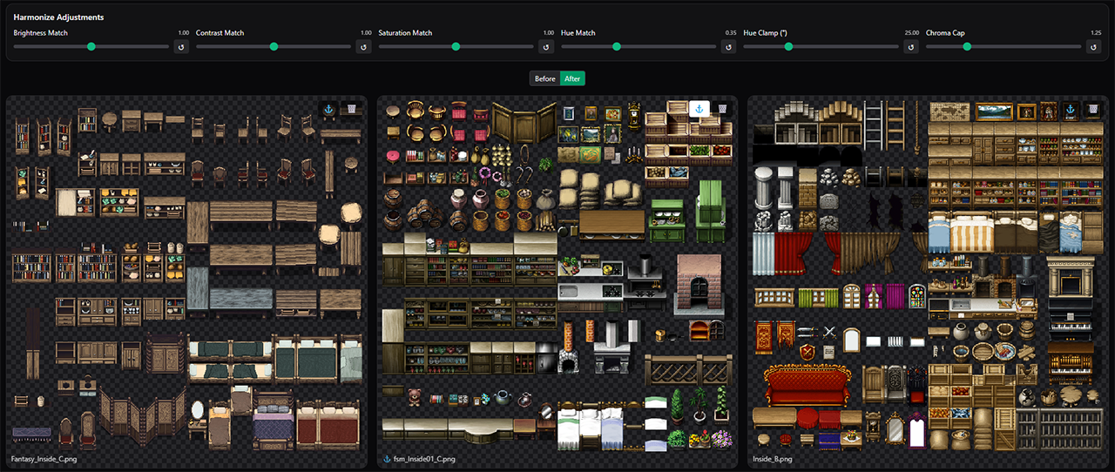This screenshot has width=1115, height=472.
Task: Delete Fantasy_Inside_C.png with trash icon
Action: click(x=351, y=109)
